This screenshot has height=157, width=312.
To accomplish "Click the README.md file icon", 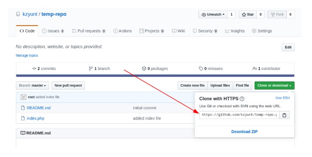I will (x=23, y=108).
